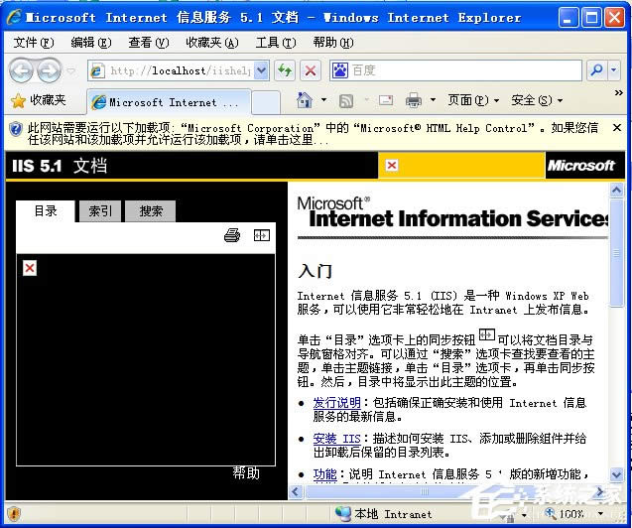Open the 安全(S) dropdown menu

tap(536, 100)
